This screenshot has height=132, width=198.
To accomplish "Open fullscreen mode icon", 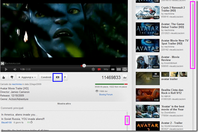I will pos(125,69).
